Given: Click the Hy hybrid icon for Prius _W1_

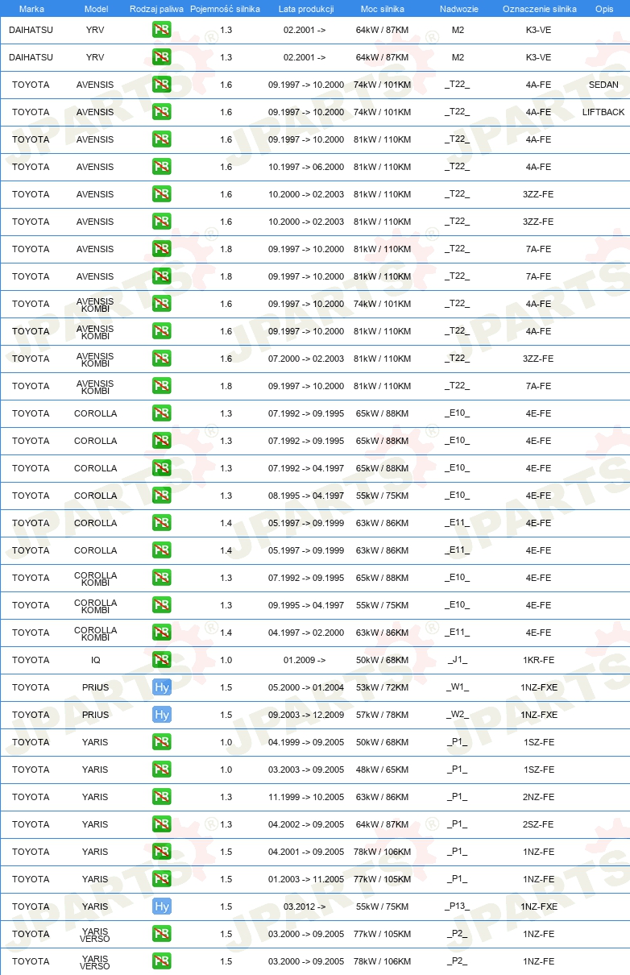Looking at the screenshot, I should 162,687.
